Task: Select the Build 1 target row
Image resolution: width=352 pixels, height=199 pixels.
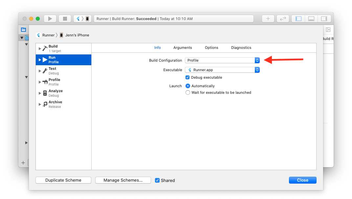Action: click(x=63, y=49)
